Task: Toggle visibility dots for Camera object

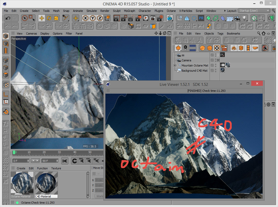Action: [x=216, y=60]
